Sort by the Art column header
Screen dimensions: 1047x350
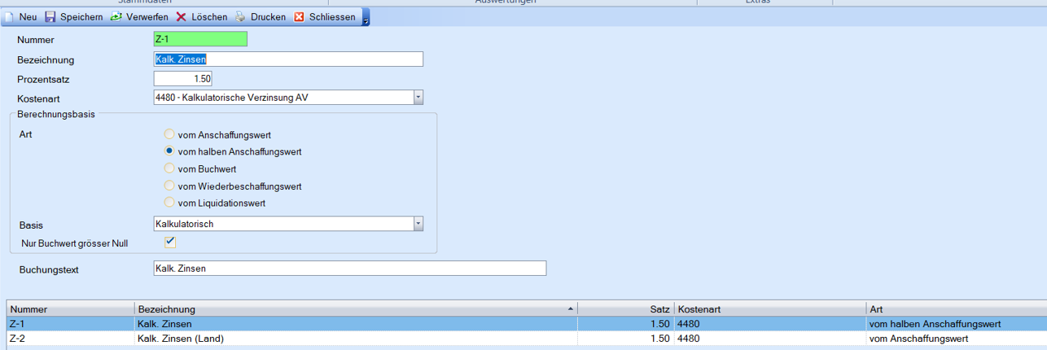(x=957, y=309)
